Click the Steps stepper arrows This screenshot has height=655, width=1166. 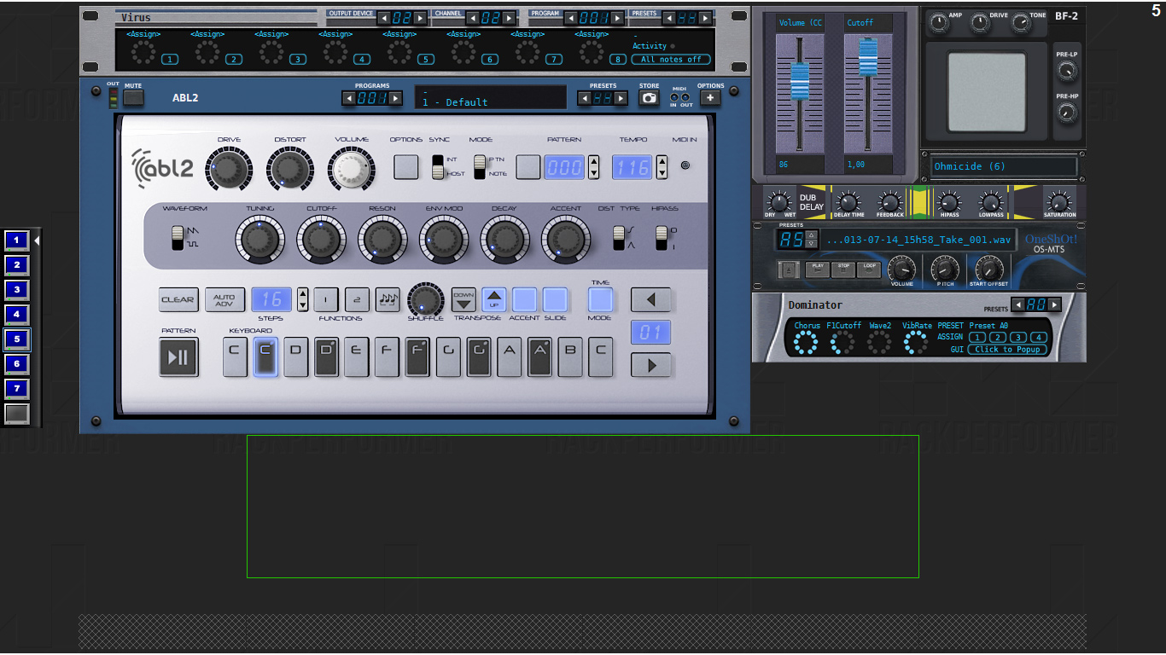tap(302, 299)
